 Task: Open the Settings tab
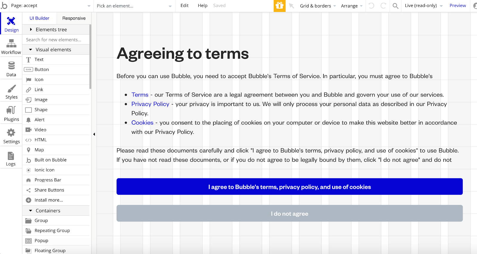(x=11, y=136)
